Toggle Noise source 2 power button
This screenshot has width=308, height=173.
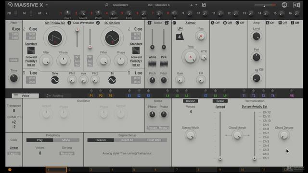pos(167,23)
